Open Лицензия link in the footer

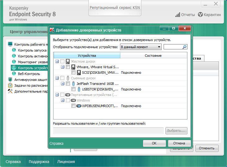(x=66, y=161)
